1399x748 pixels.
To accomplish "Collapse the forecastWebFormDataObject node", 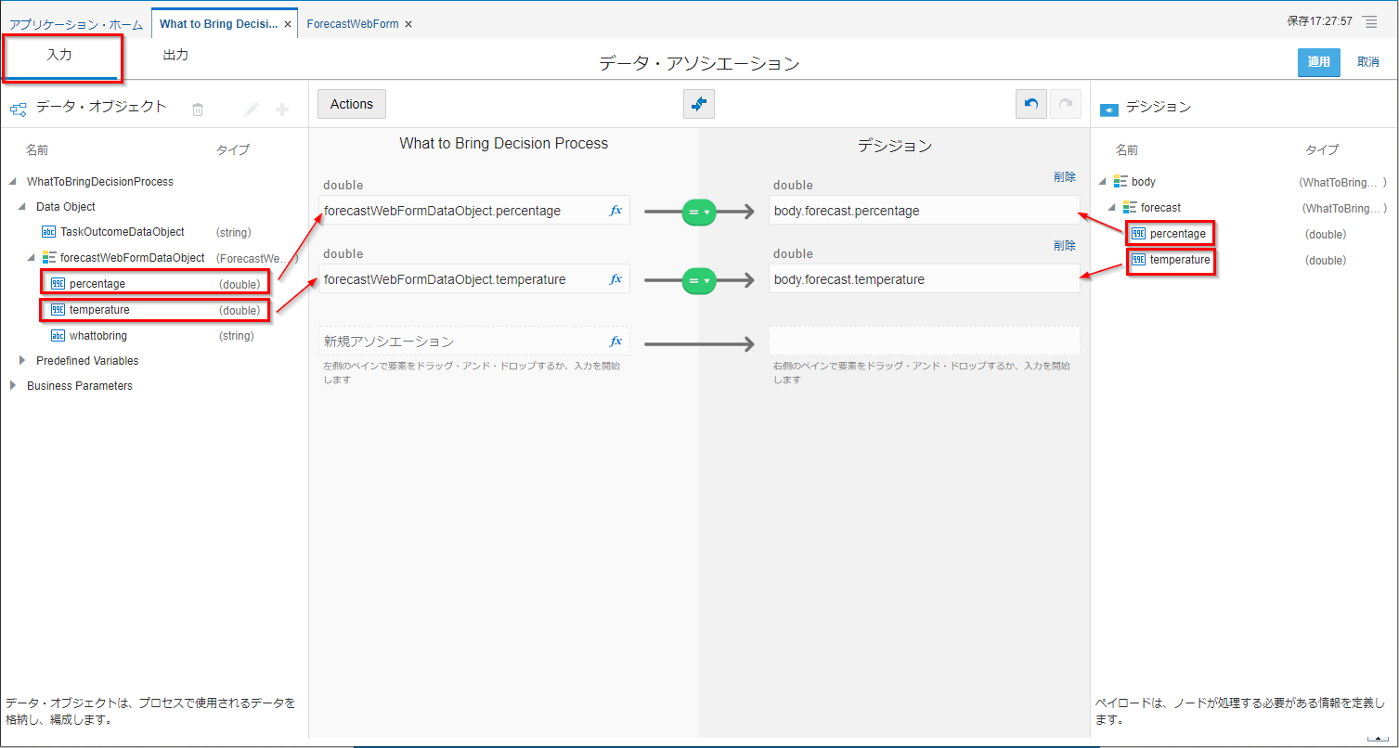I will pos(32,257).
